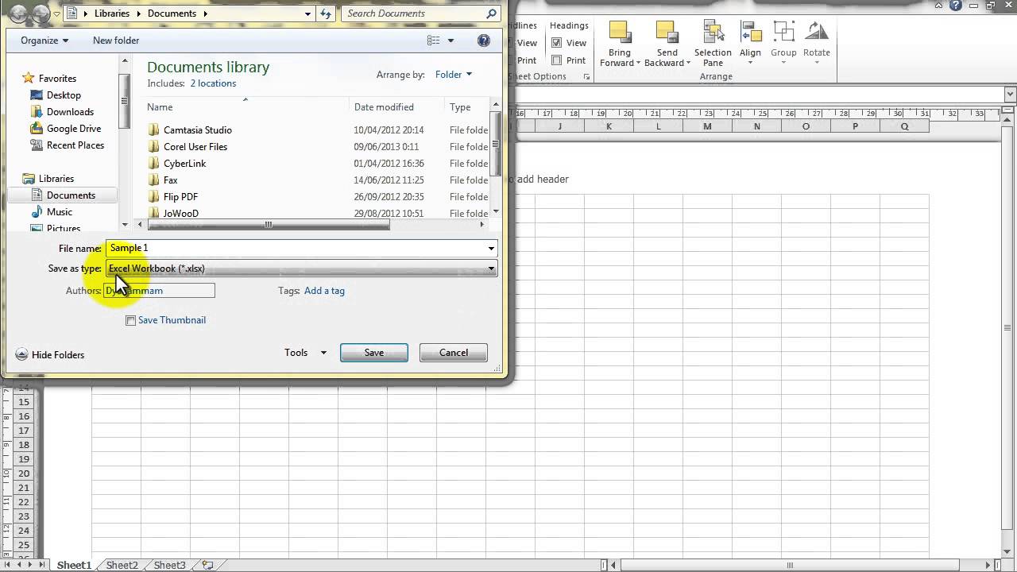Click the 2 locations link
The image size is (1017, 572).
pos(213,83)
